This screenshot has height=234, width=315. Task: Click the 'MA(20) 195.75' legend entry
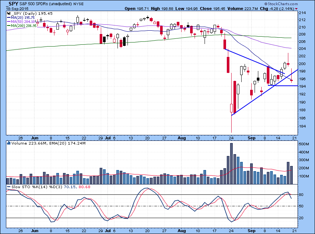21,18
